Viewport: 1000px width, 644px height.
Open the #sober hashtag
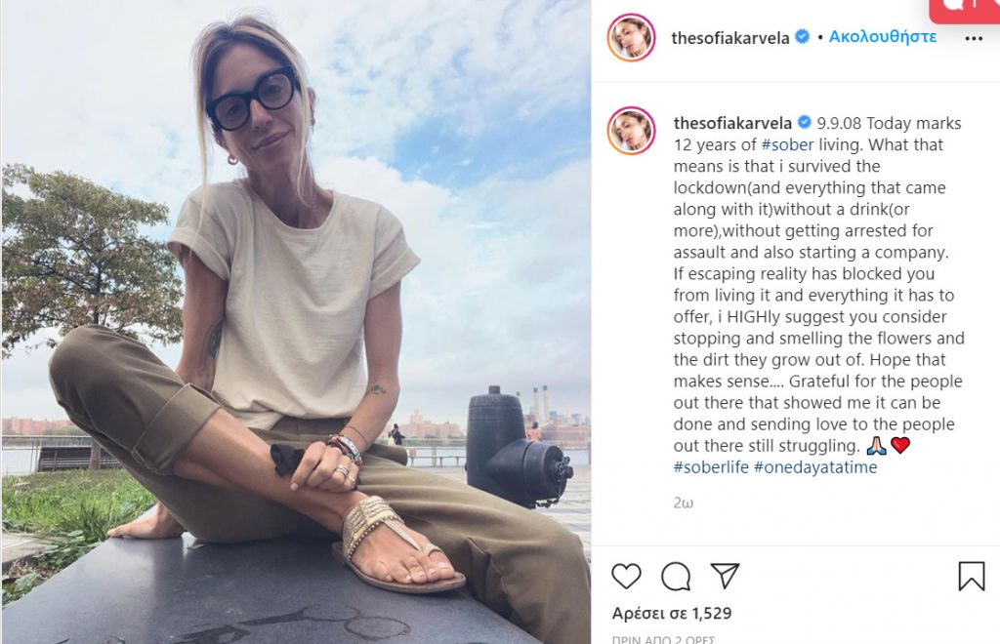787,144
